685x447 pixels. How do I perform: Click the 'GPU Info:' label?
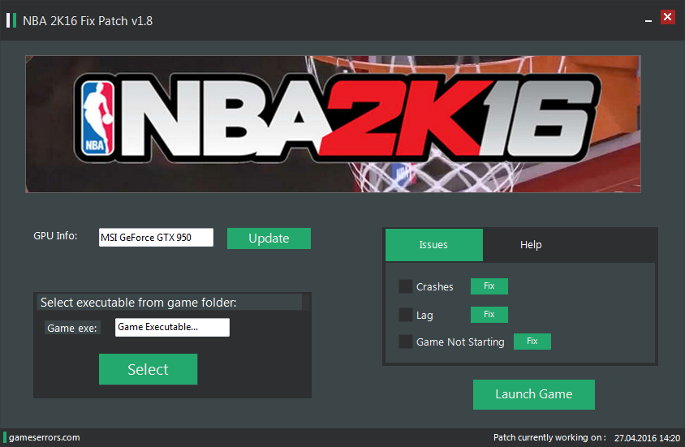pos(55,236)
